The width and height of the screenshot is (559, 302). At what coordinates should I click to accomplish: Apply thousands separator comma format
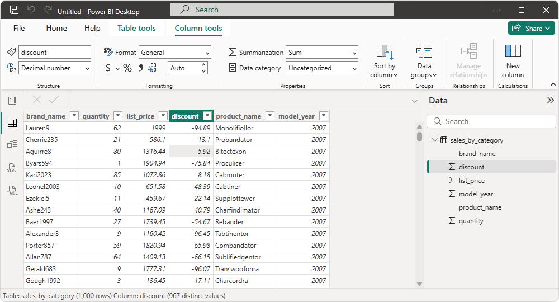click(x=140, y=68)
